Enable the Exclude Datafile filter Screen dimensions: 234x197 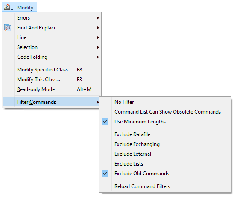pyautogui.click(x=132, y=134)
